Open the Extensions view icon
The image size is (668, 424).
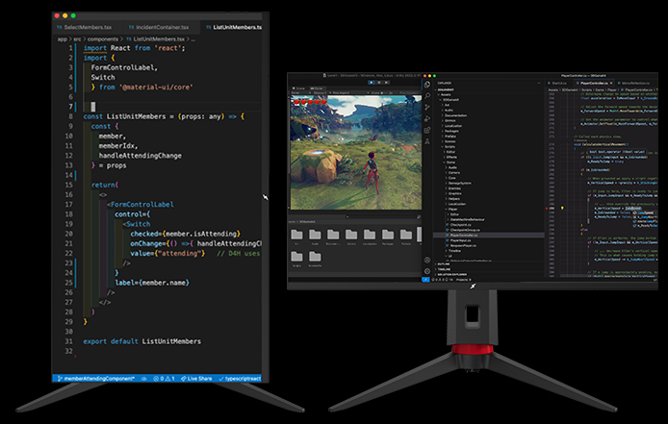pyautogui.click(x=427, y=131)
